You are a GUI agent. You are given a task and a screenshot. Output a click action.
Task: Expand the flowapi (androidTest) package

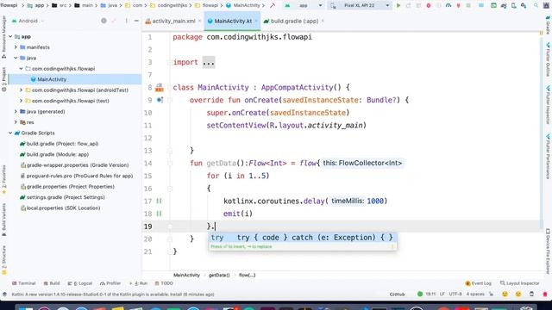click(x=21, y=90)
